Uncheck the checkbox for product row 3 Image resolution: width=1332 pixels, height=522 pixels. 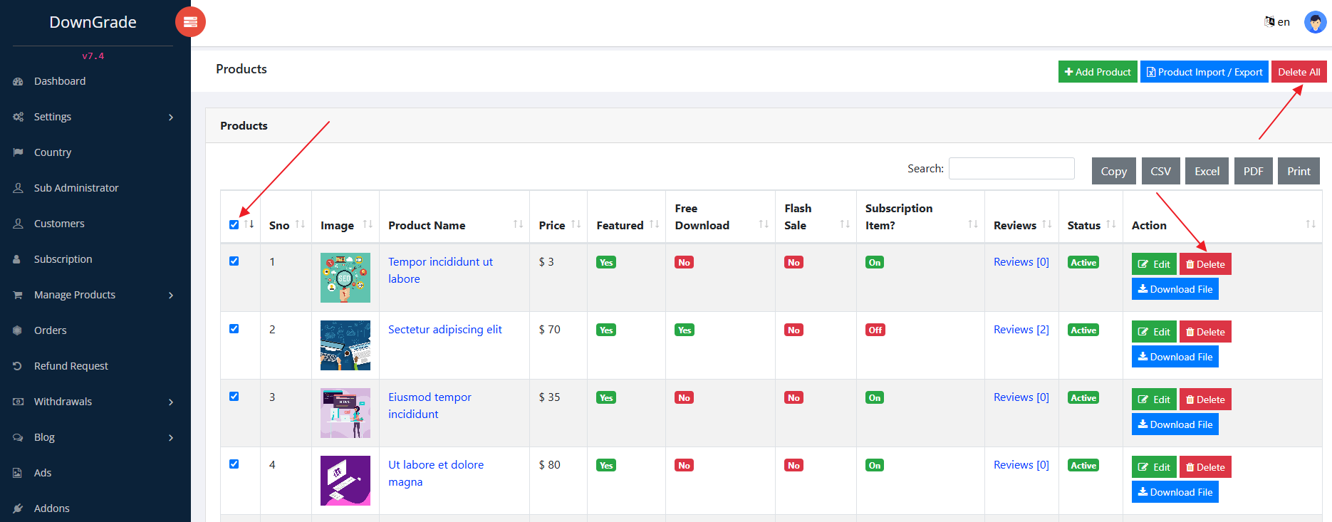(x=234, y=397)
